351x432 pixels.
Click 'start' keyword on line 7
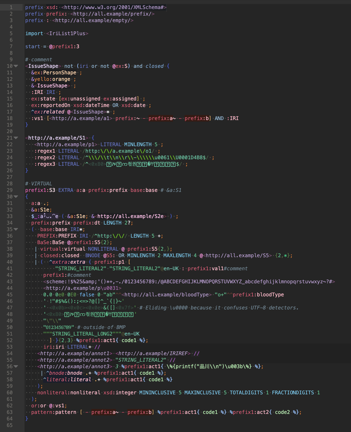(33, 46)
